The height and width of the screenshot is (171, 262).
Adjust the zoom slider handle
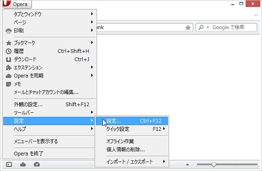(x=214, y=164)
